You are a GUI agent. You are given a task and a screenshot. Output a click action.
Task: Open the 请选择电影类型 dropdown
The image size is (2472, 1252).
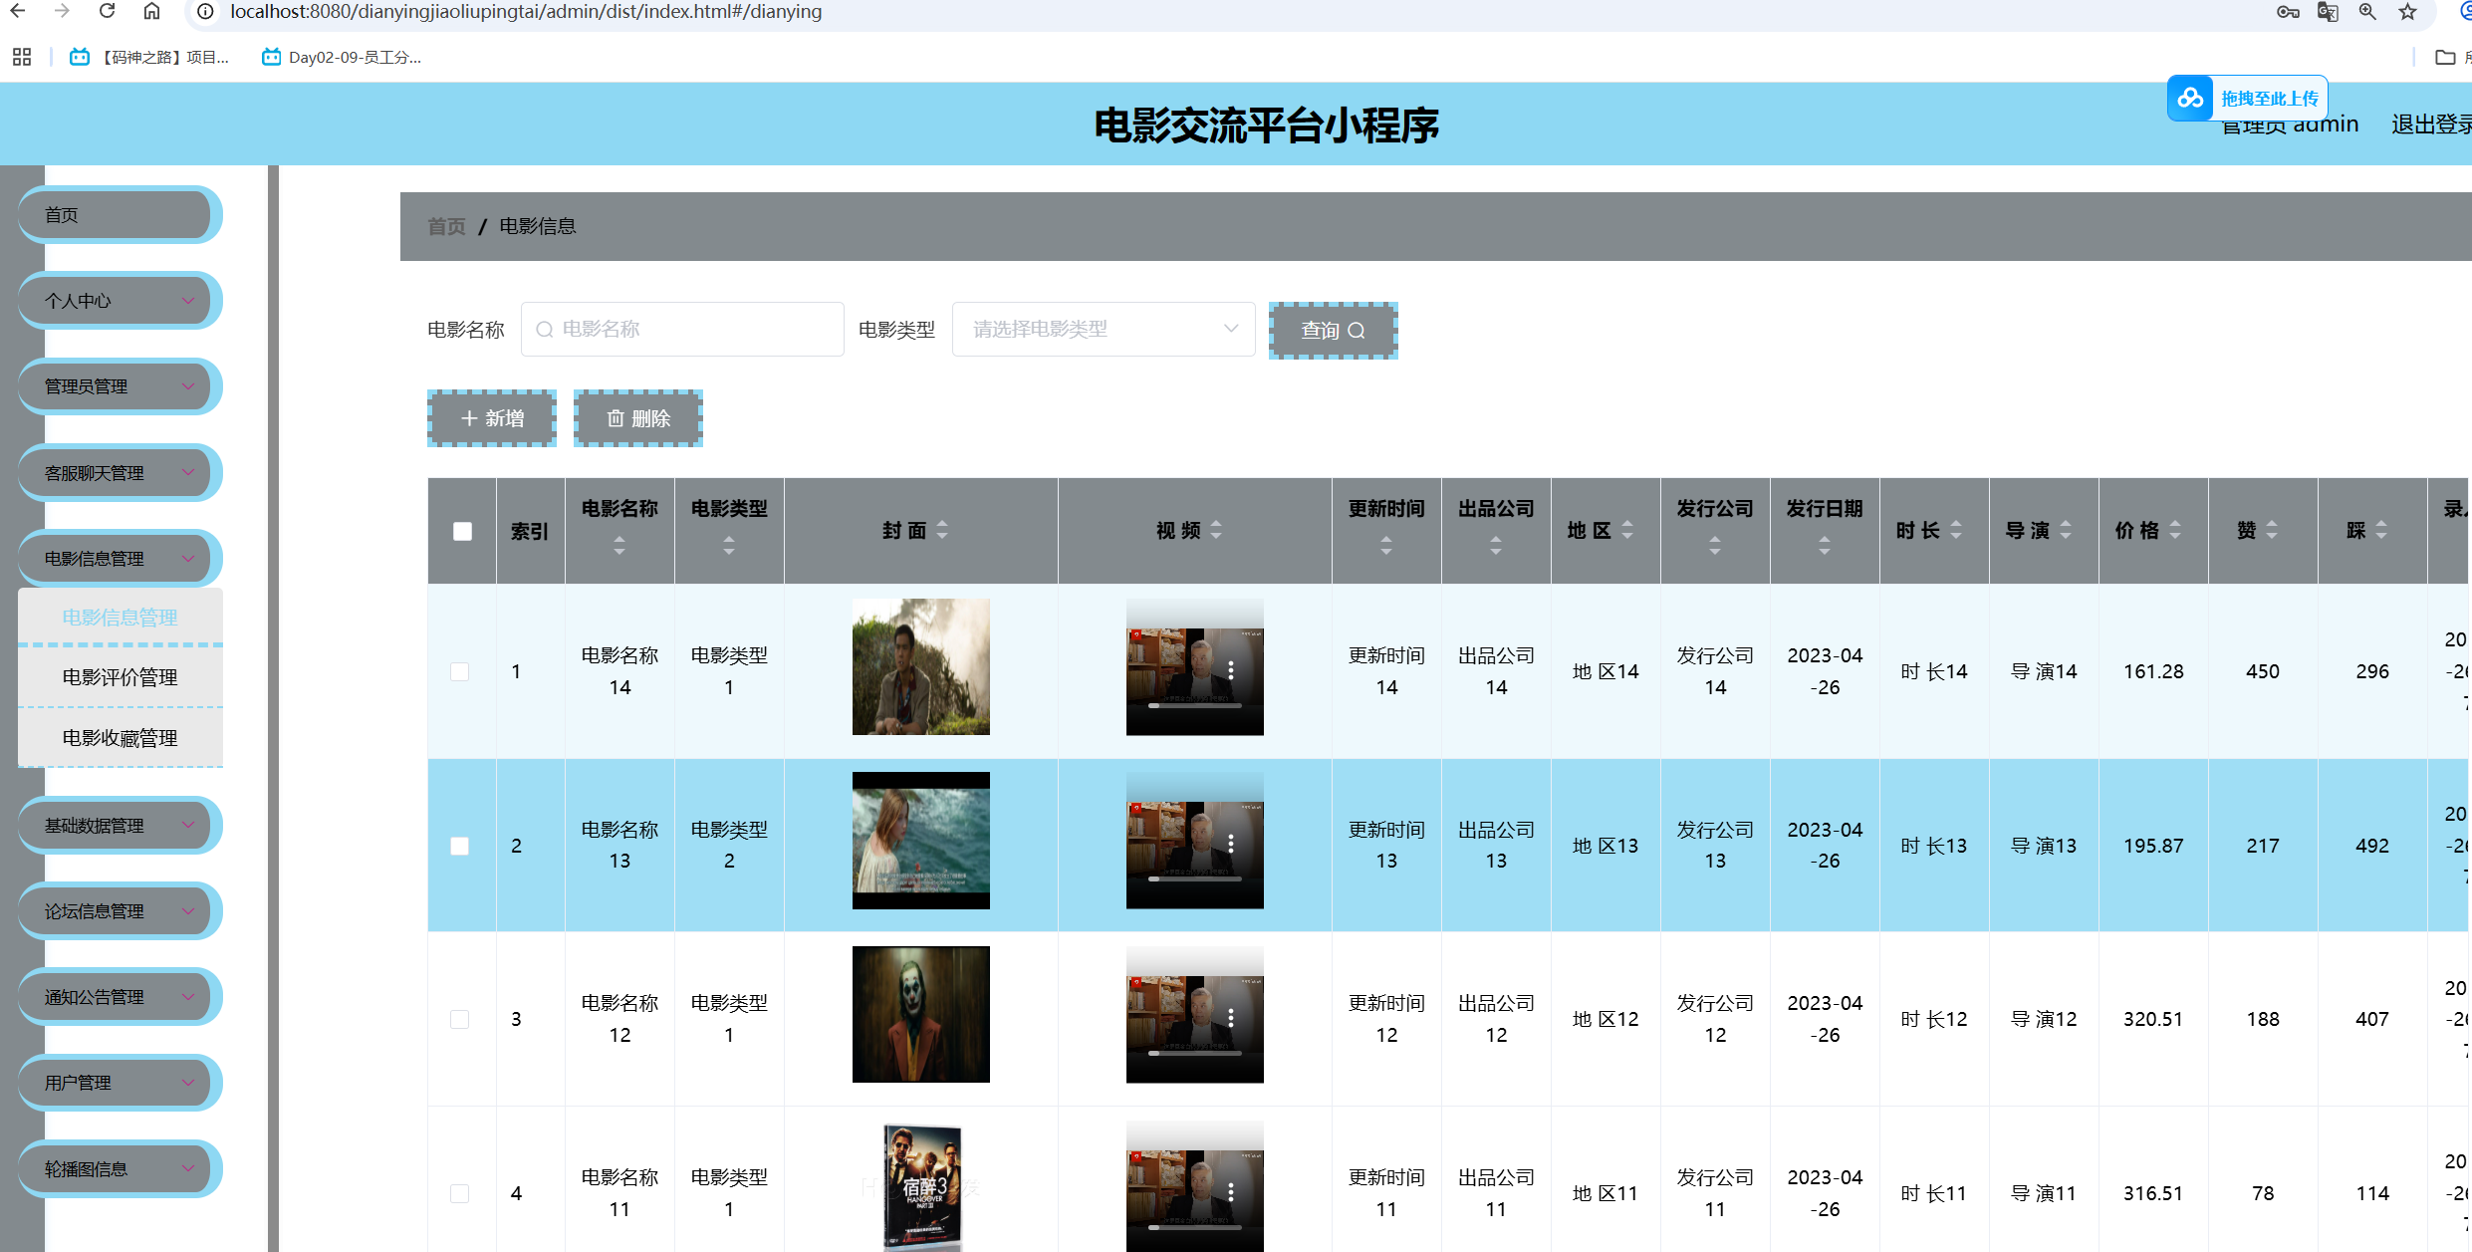(x=1103, y=329)
